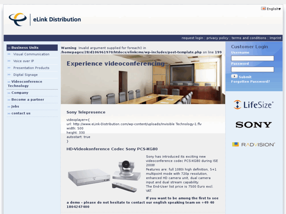This screenshot has height=214, width=286.
Task: Click the HD-Videokonferenz Codec Sony PCS-XG80 heading
Action: [x=112, y=149]
